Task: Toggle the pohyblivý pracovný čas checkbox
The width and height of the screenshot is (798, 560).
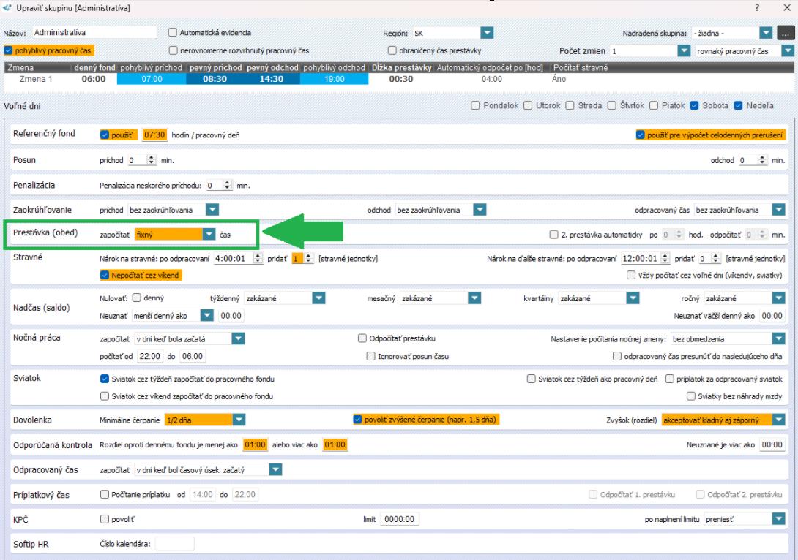Action: point(9,51)
